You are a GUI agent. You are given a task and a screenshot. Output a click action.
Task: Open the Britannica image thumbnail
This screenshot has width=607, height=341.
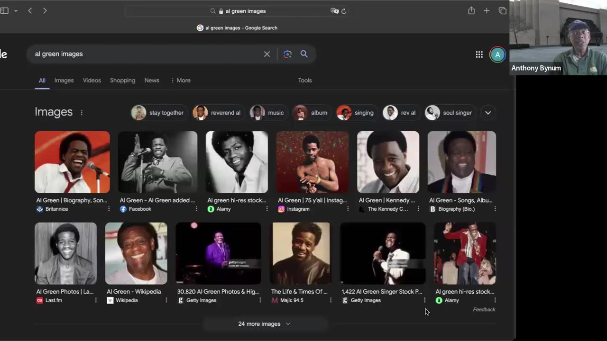[72, 162]
